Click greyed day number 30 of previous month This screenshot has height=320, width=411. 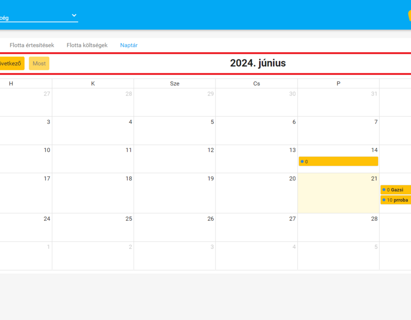[x=293, y=94]
